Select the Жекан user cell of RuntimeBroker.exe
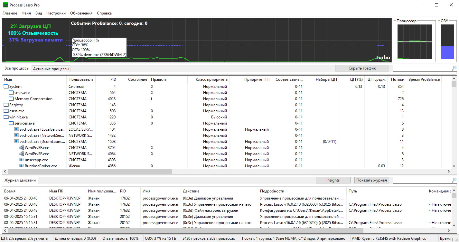 (74, 166)
